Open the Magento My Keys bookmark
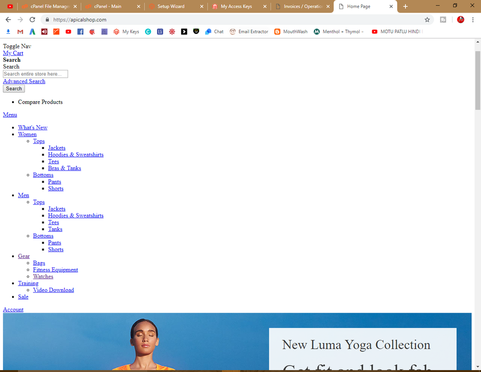This screenshot has width=481, height=372. point(126,32)
